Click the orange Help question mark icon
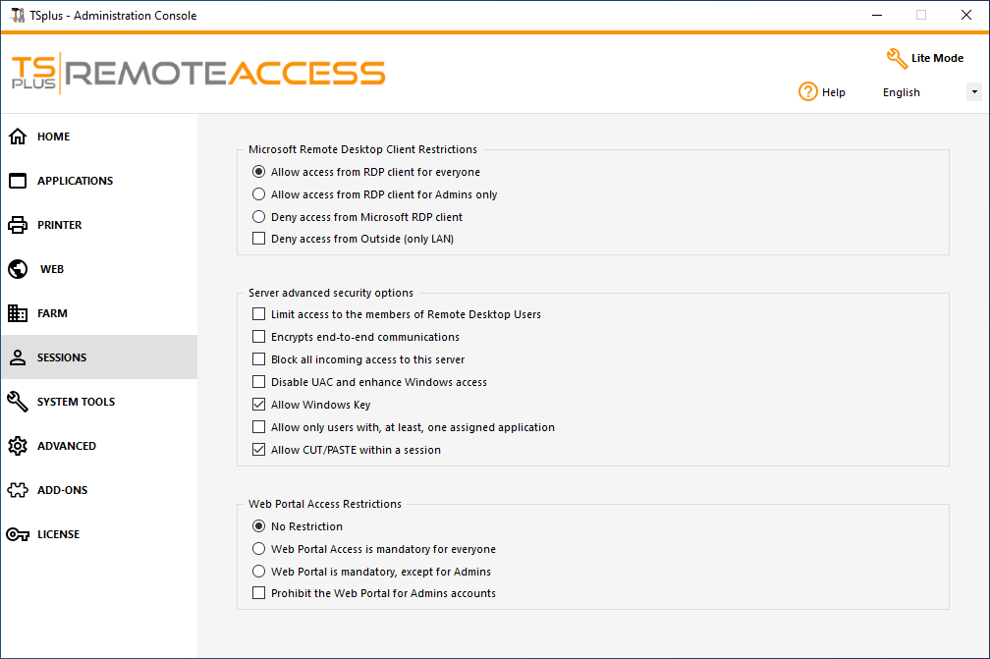 [808, 91]
